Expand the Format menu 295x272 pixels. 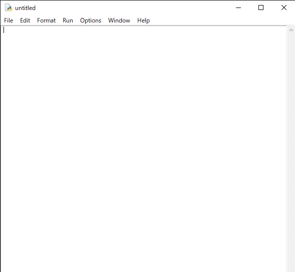tap(46, 20)
